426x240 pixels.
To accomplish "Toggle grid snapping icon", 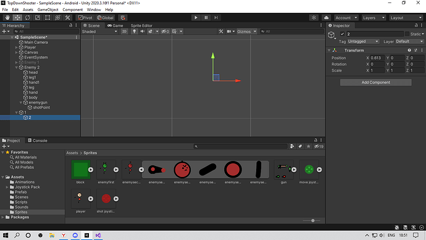I will (123, 18).
